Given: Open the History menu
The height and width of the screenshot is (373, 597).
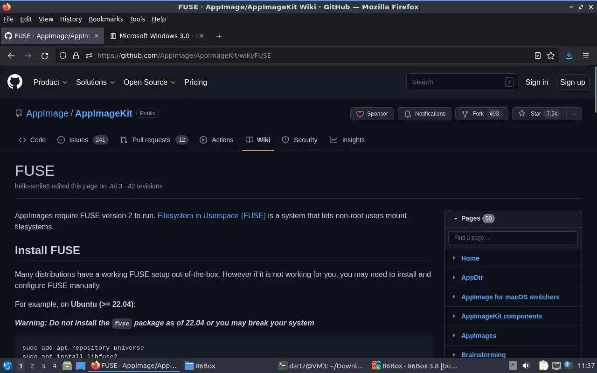Looking at the screenshot, I should [x=71, y=19].
